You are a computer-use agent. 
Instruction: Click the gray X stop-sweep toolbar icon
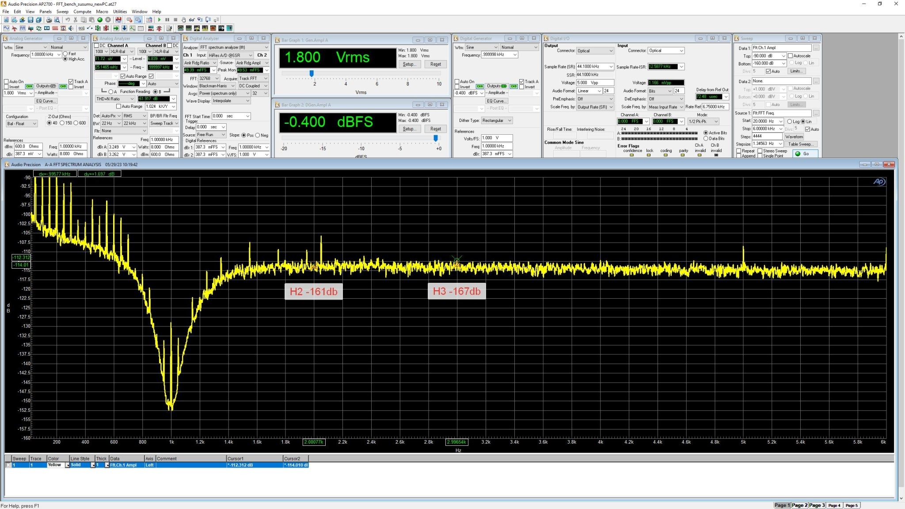point(108,20)
